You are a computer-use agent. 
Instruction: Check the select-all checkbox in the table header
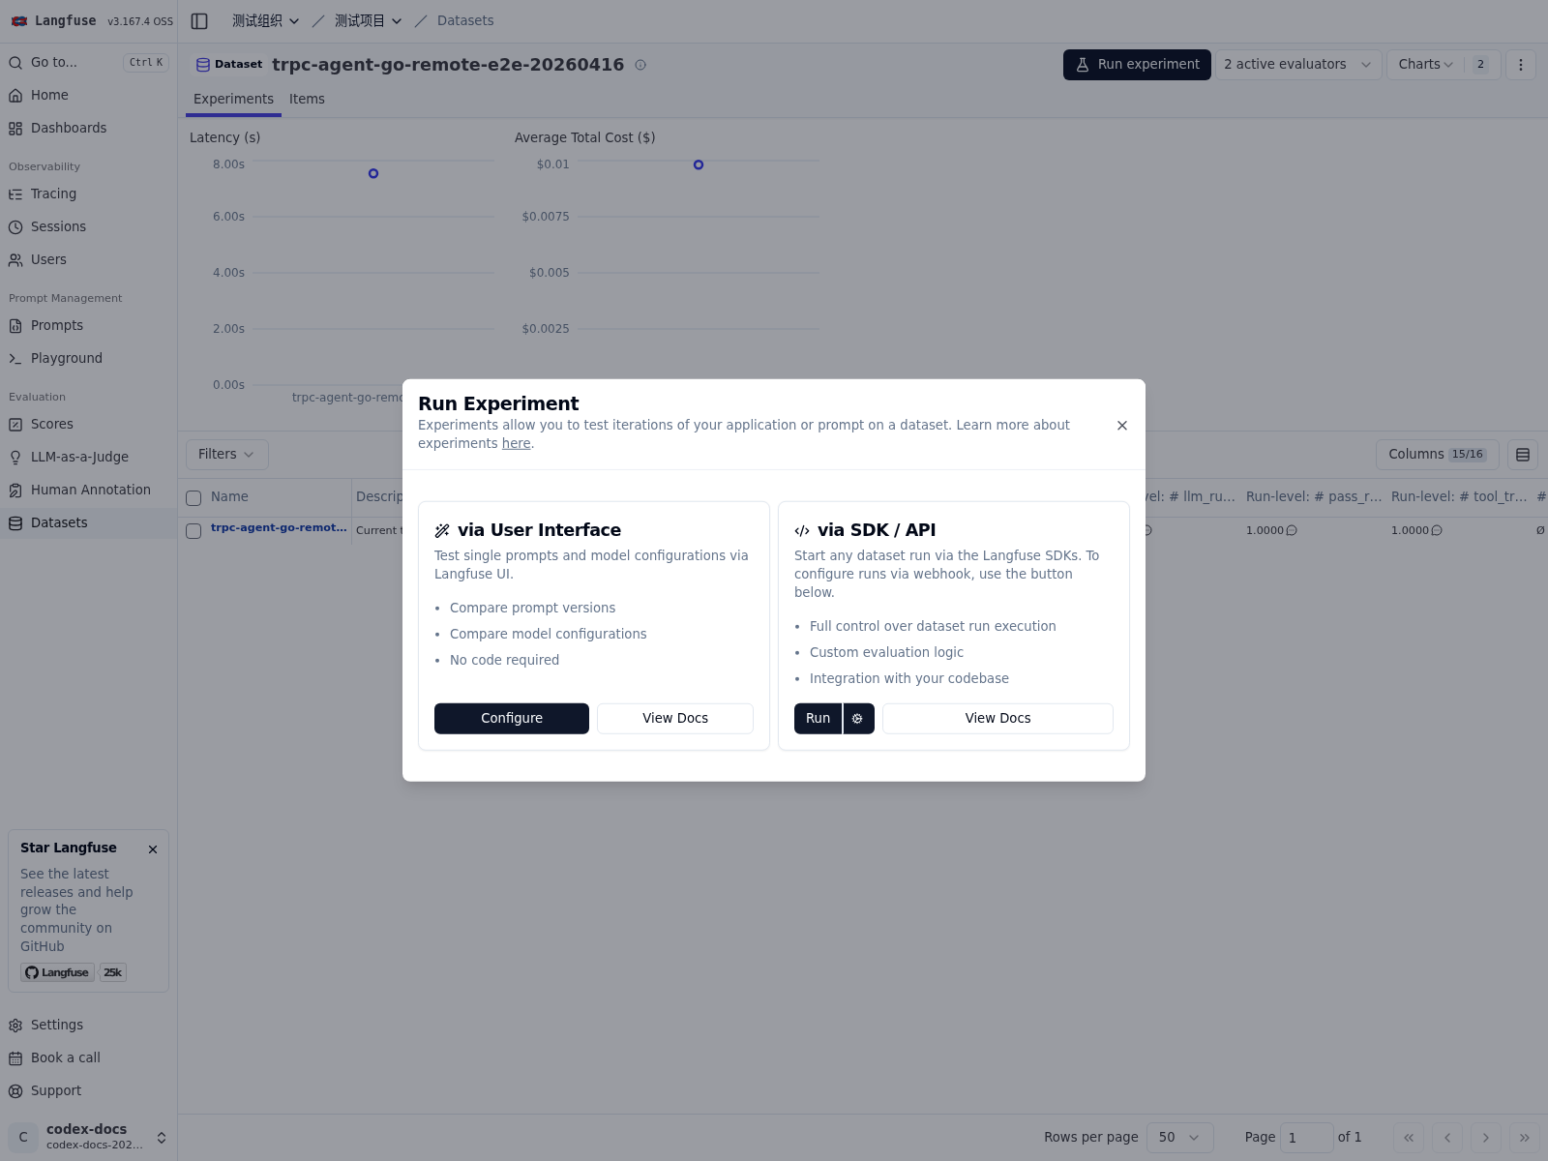tap(193, 497)
